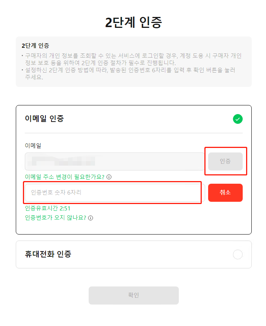This screenshot has height=326, width=266.
Task: Select the empty radio circle for 휴대전화 인증
Action: pyautogui.click(x=238, y=254)
